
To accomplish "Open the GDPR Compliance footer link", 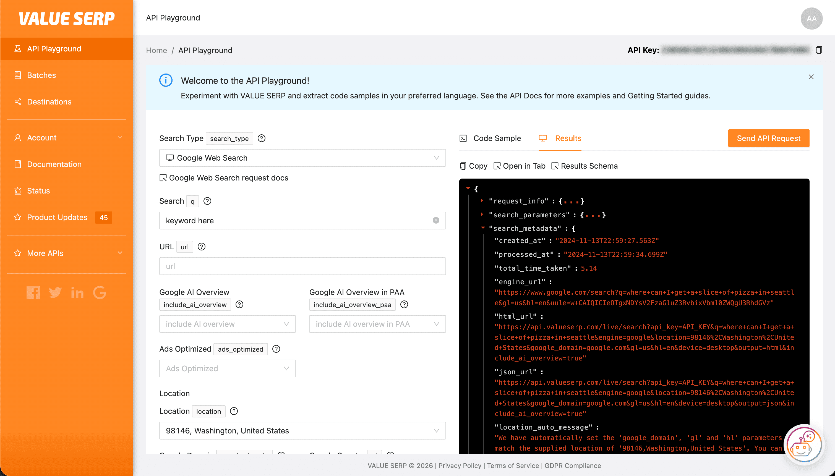I will (573, 465).
